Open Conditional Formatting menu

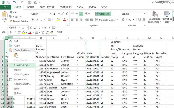[154, 17]
